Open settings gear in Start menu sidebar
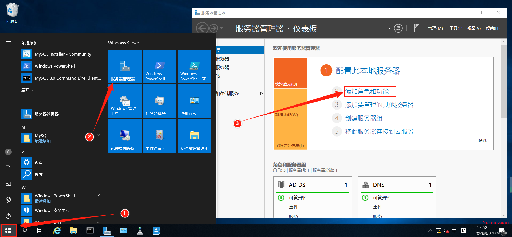The height and width of the screenshot is (237, 512). 8,200
